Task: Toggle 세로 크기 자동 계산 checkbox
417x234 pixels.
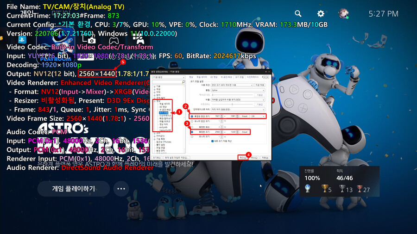Action: 213,141
